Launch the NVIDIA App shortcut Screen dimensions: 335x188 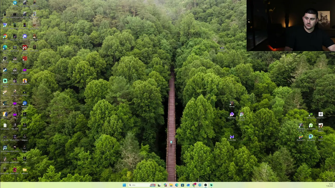tap(311, 116)
